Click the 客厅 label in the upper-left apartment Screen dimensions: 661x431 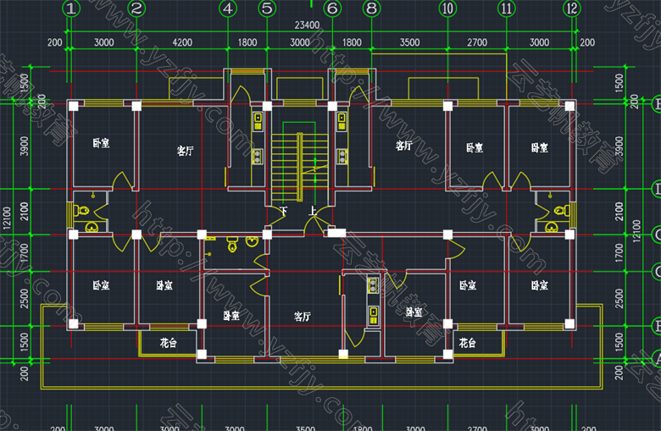(x=185, y=151)
